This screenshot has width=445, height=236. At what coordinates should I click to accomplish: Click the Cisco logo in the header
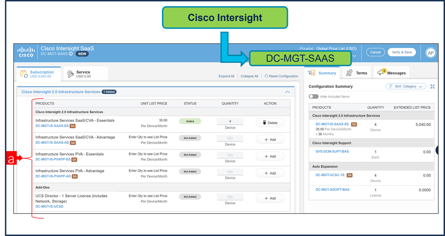click(26, 52)
